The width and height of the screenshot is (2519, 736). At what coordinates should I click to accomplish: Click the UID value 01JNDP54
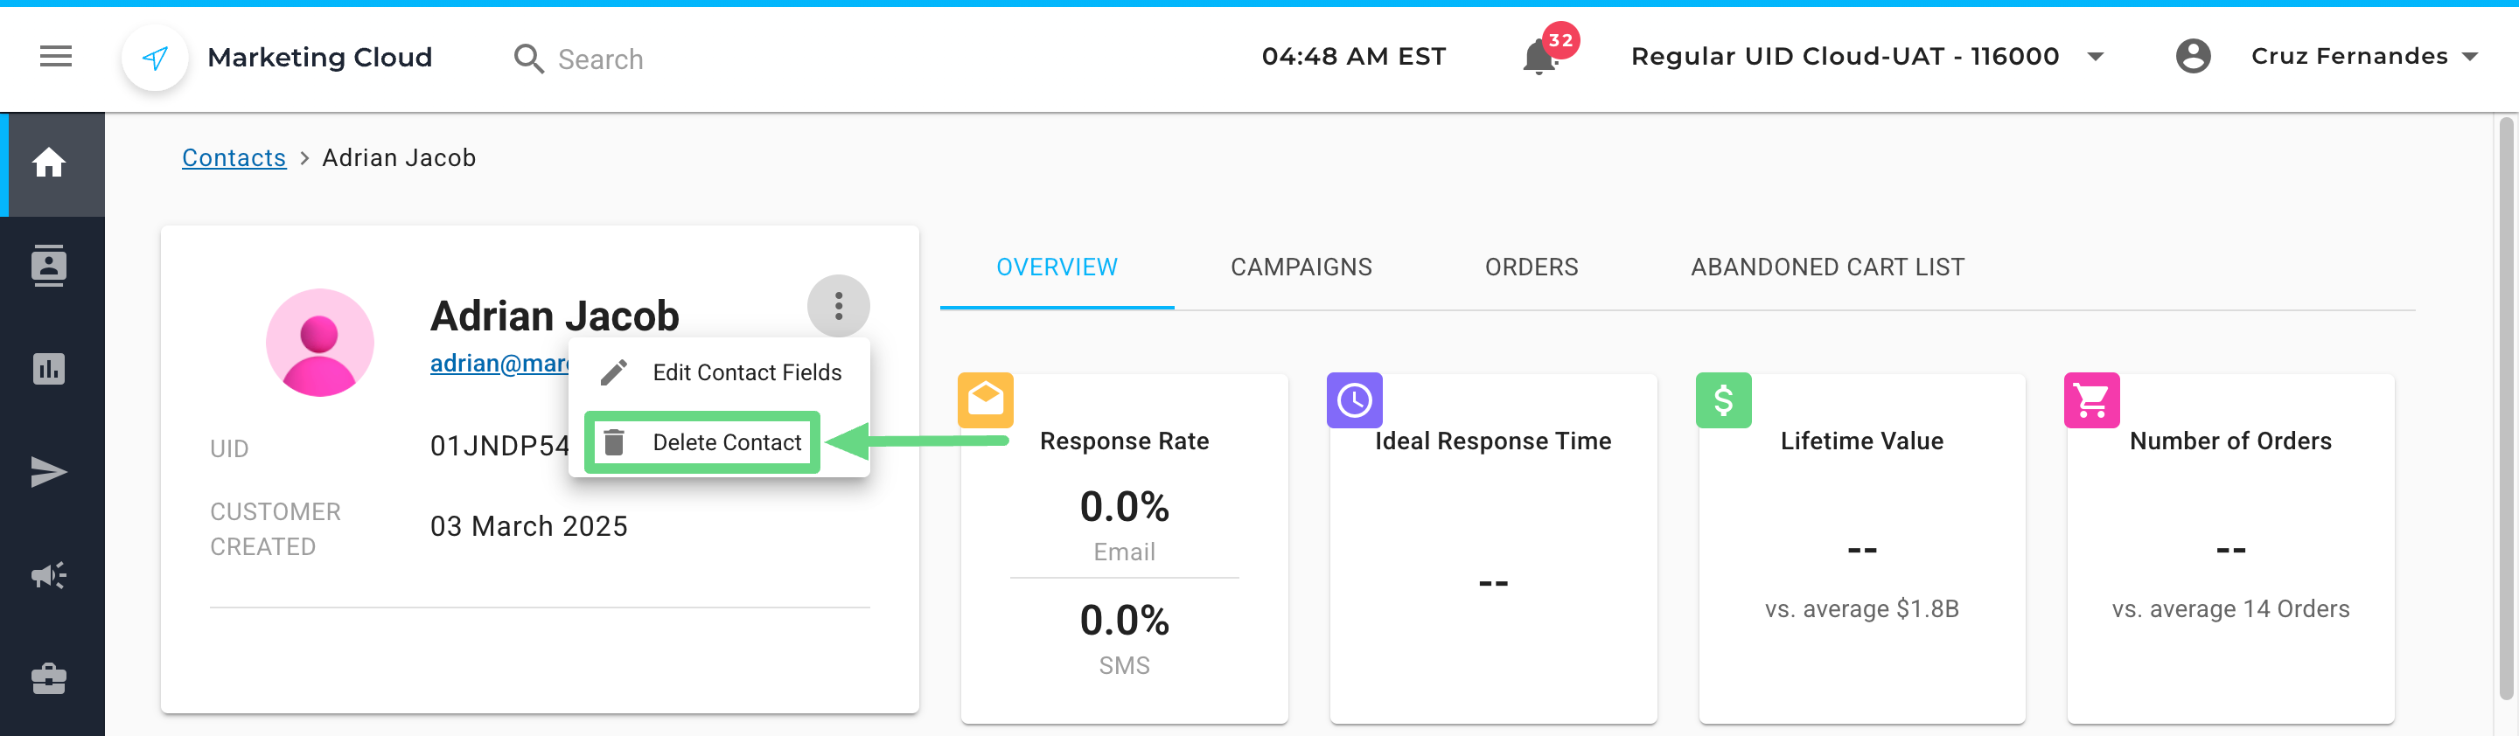coord(499,446)
